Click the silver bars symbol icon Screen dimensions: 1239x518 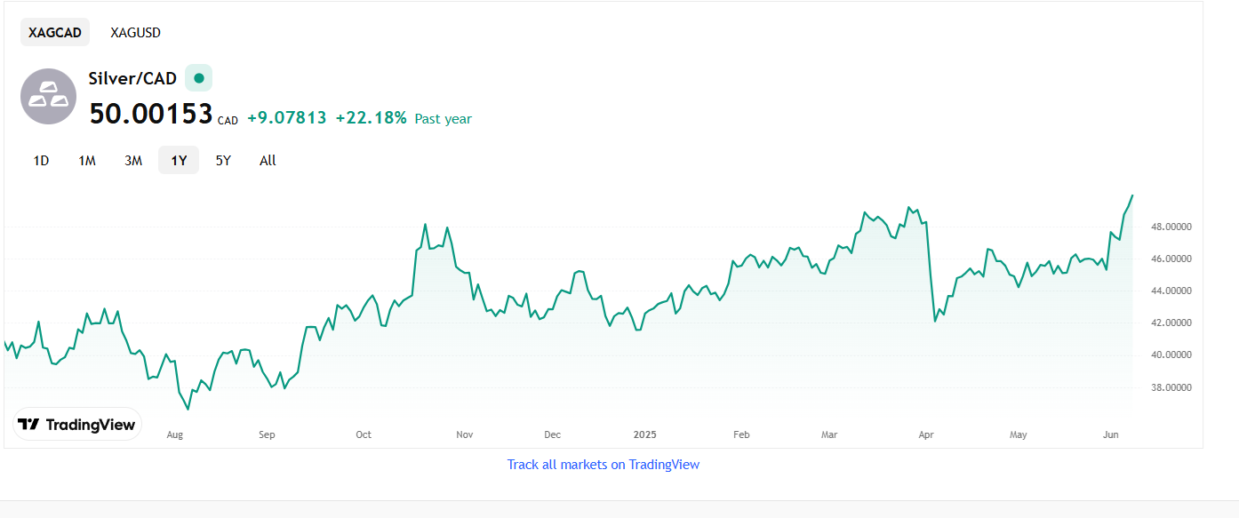tap(48, 96)
